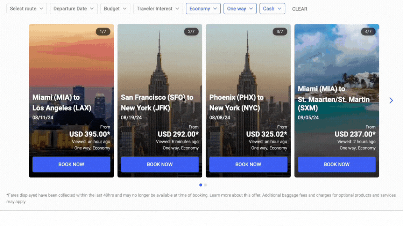403x226 pixels.
Task: Select the second carousel page dot
Action: (x=205, y=185)
